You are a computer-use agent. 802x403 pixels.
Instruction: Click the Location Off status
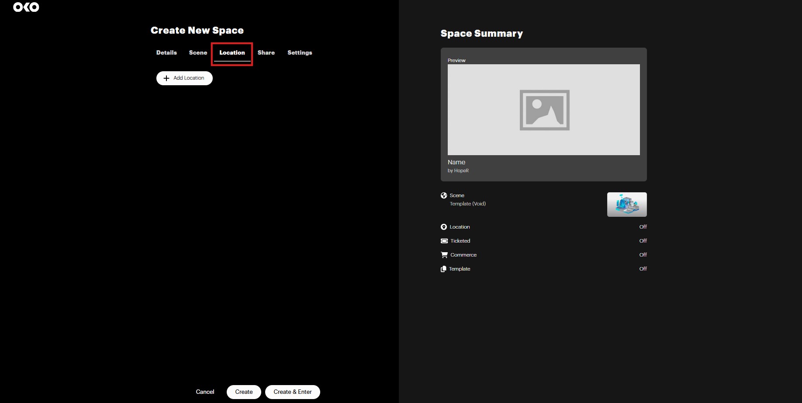click(643, 227)
